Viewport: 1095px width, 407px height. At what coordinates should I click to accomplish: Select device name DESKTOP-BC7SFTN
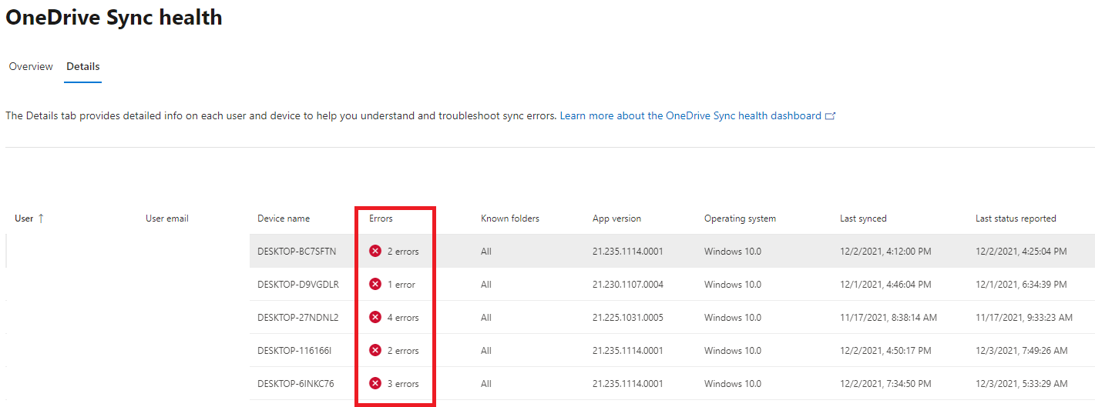(297, 252)
